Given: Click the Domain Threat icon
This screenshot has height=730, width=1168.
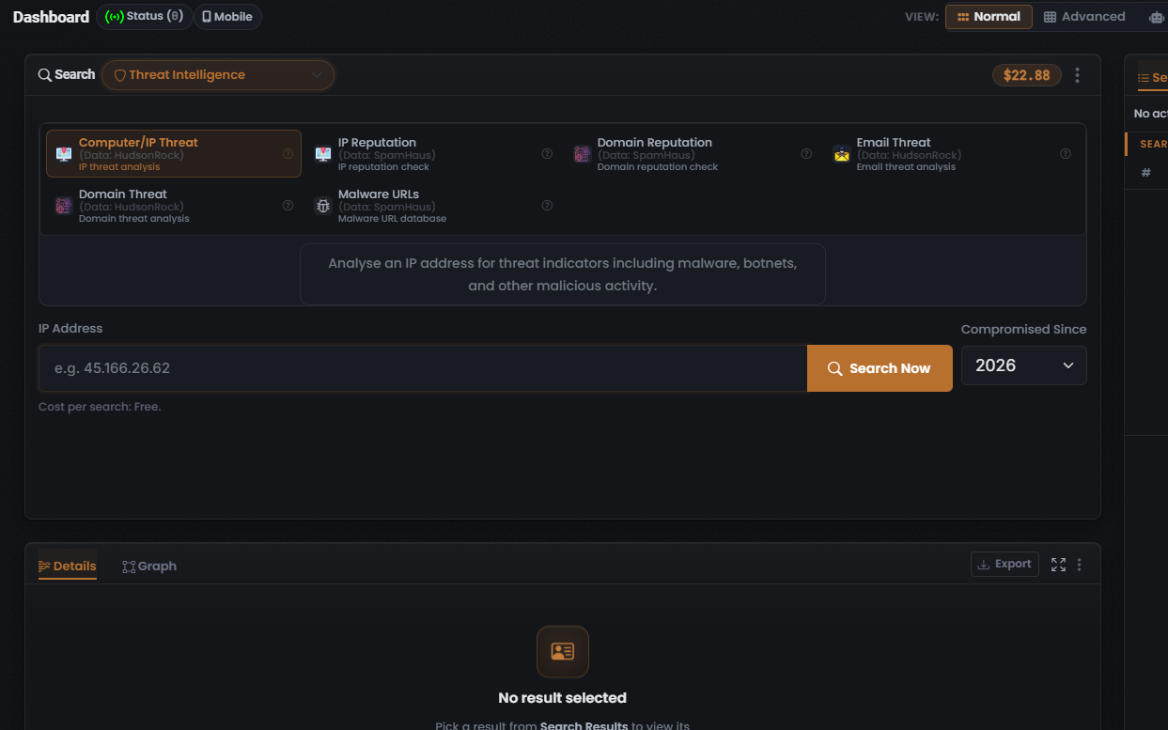Looking at the screenshot, I should pos(64,206).
